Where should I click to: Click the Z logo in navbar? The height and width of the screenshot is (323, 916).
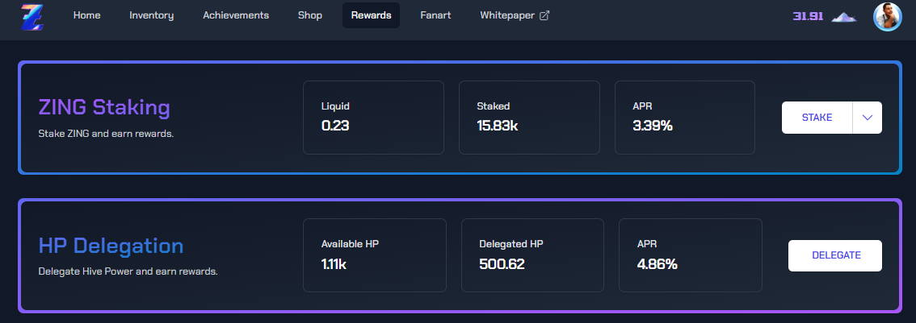coord(32,16)
